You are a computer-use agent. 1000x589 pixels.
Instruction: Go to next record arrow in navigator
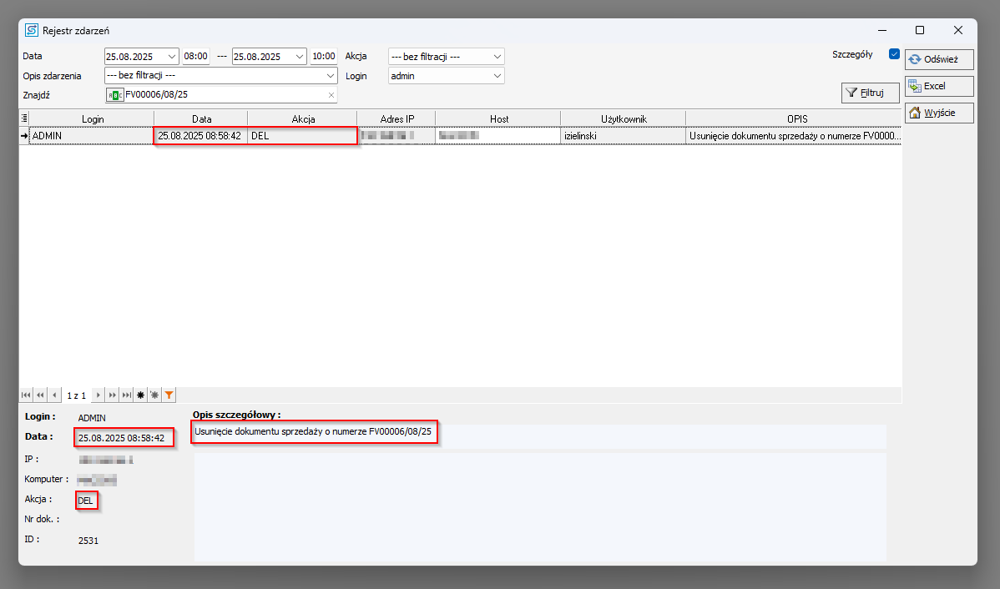[x=98, y=395]
